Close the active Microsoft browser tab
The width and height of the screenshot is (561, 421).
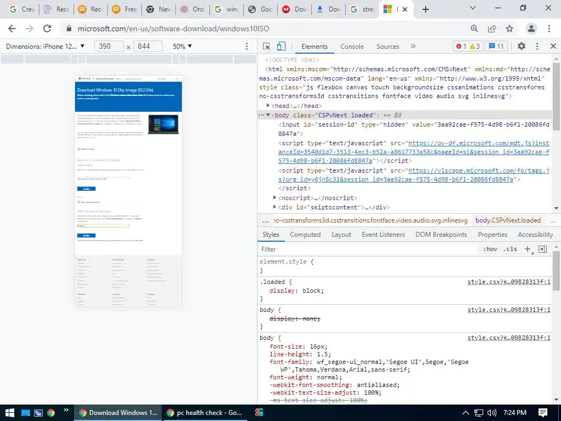click(x=405, y=9)
